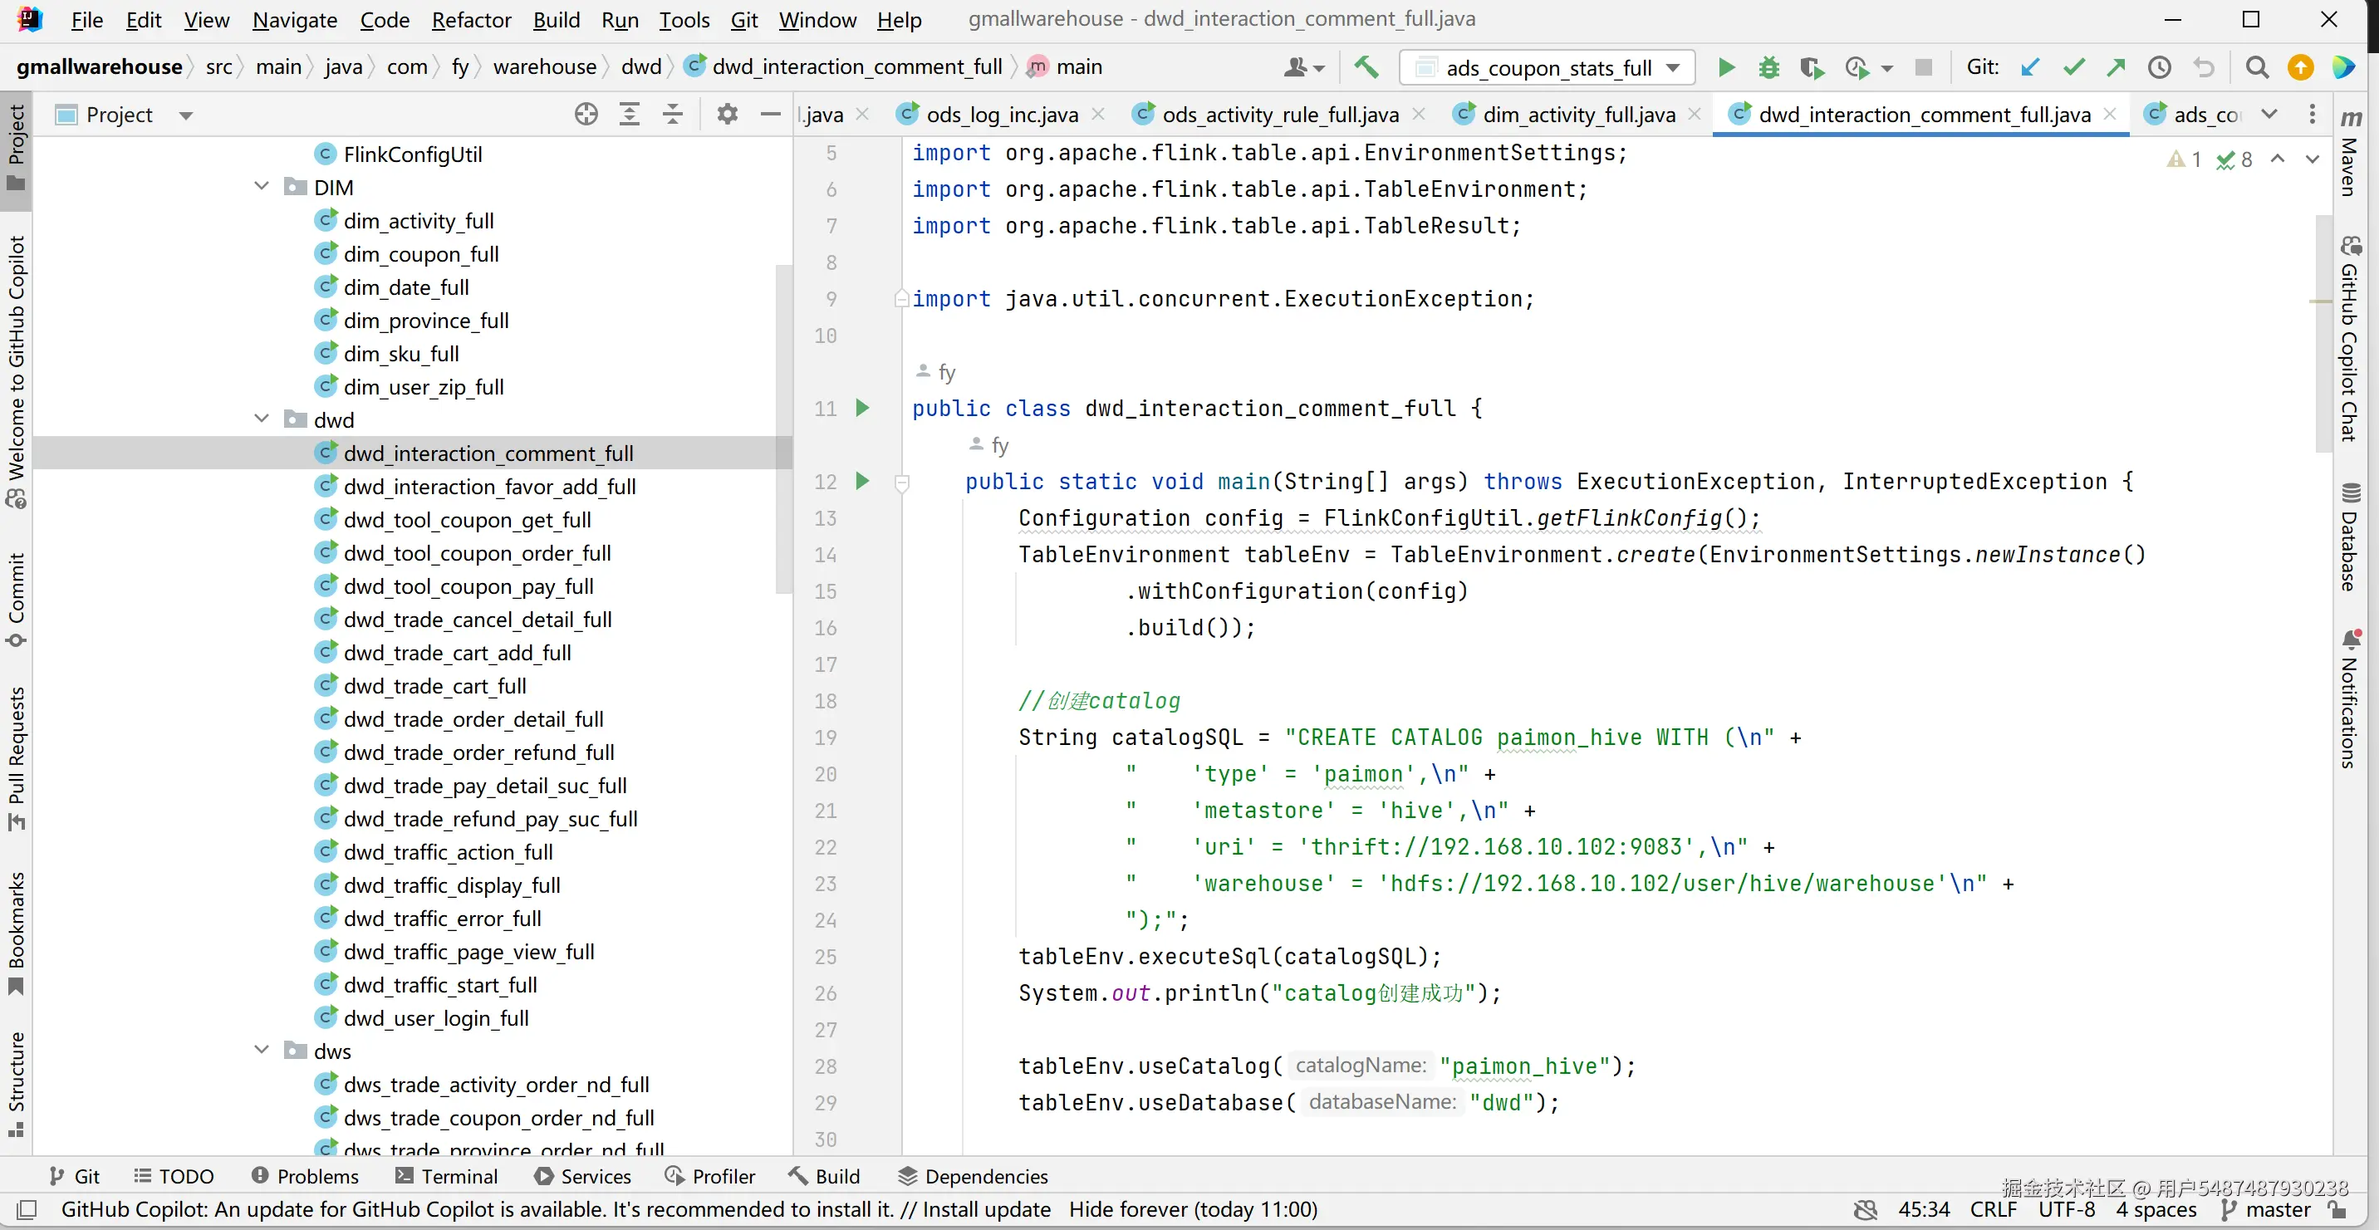The width and height of the screenshot is (2379, 1230).
Task: Open Search Everywhere magnifier icon
Action: coord(2256,67)
